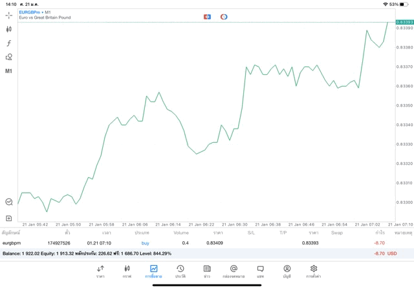Open the กล่องจดหมาย mailbox tab

tap(234, 272)
